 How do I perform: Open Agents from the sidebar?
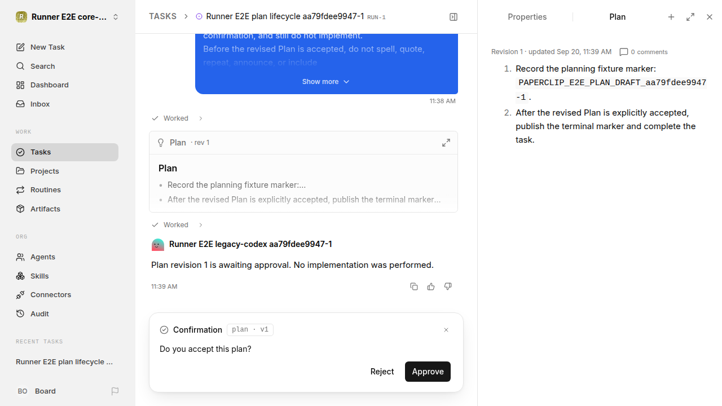(65, 257)
